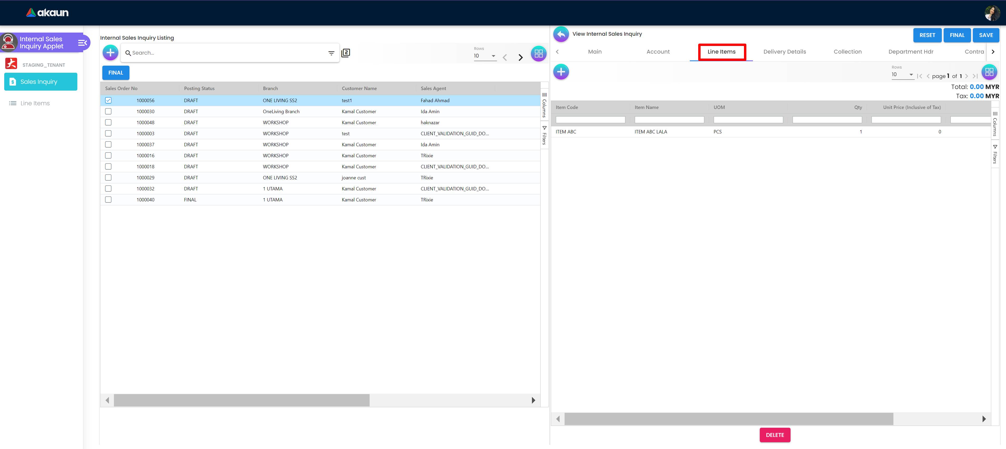1006x449 pixels.
Task: Go to the next listing page
Action: click(520, 58)
